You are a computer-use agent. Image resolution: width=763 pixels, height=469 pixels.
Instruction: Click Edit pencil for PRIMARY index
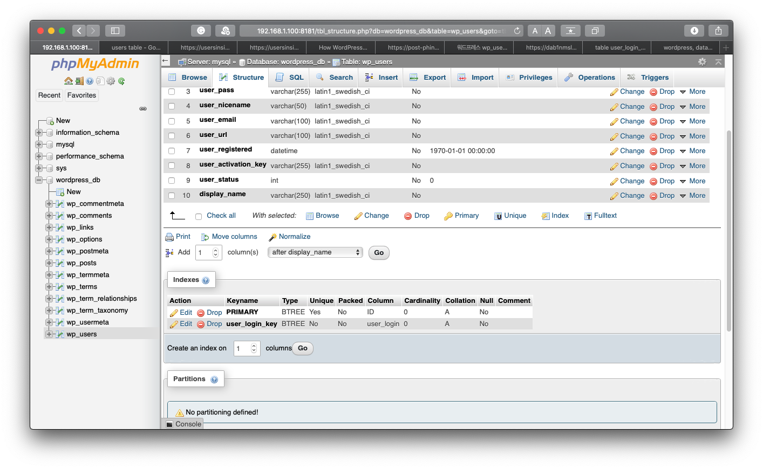174,313
